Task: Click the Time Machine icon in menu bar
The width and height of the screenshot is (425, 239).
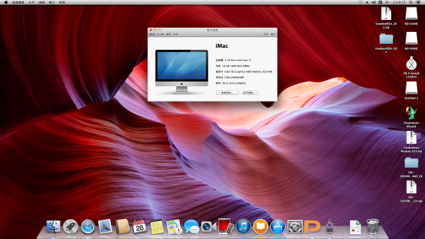Action: click(361, 2)
